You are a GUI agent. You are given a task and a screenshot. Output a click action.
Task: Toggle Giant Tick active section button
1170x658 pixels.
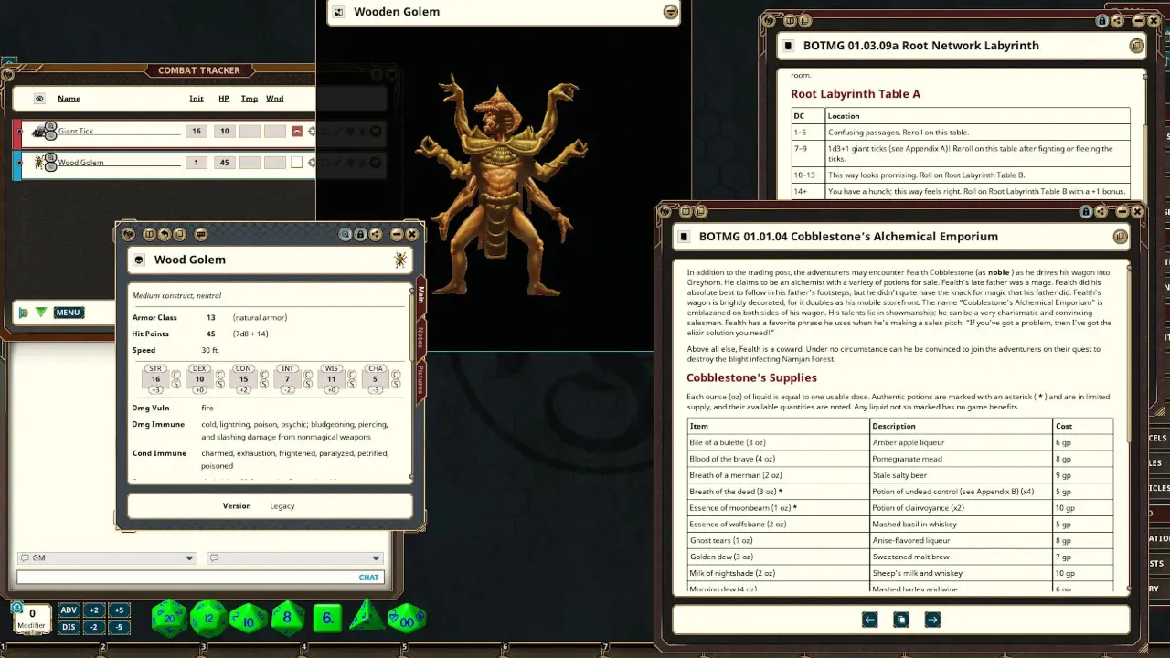pos(296,132)
